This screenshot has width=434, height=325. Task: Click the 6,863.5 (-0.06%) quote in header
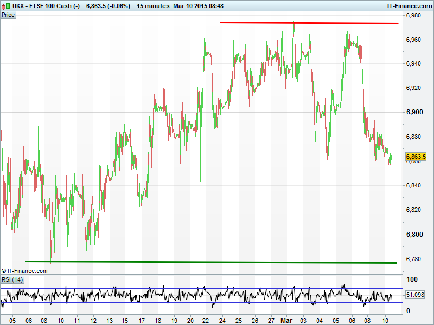(108, 6)
